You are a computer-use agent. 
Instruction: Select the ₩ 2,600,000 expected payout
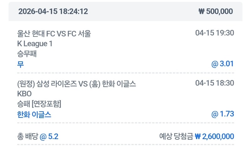pyautogui.click(x=214, y=136)
